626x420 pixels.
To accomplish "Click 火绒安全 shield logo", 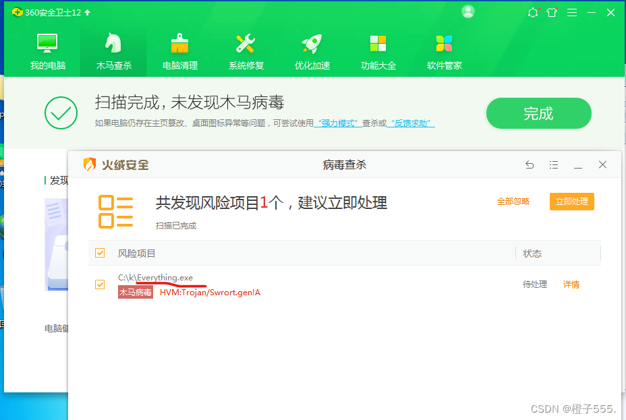I will tap(90, 164).
